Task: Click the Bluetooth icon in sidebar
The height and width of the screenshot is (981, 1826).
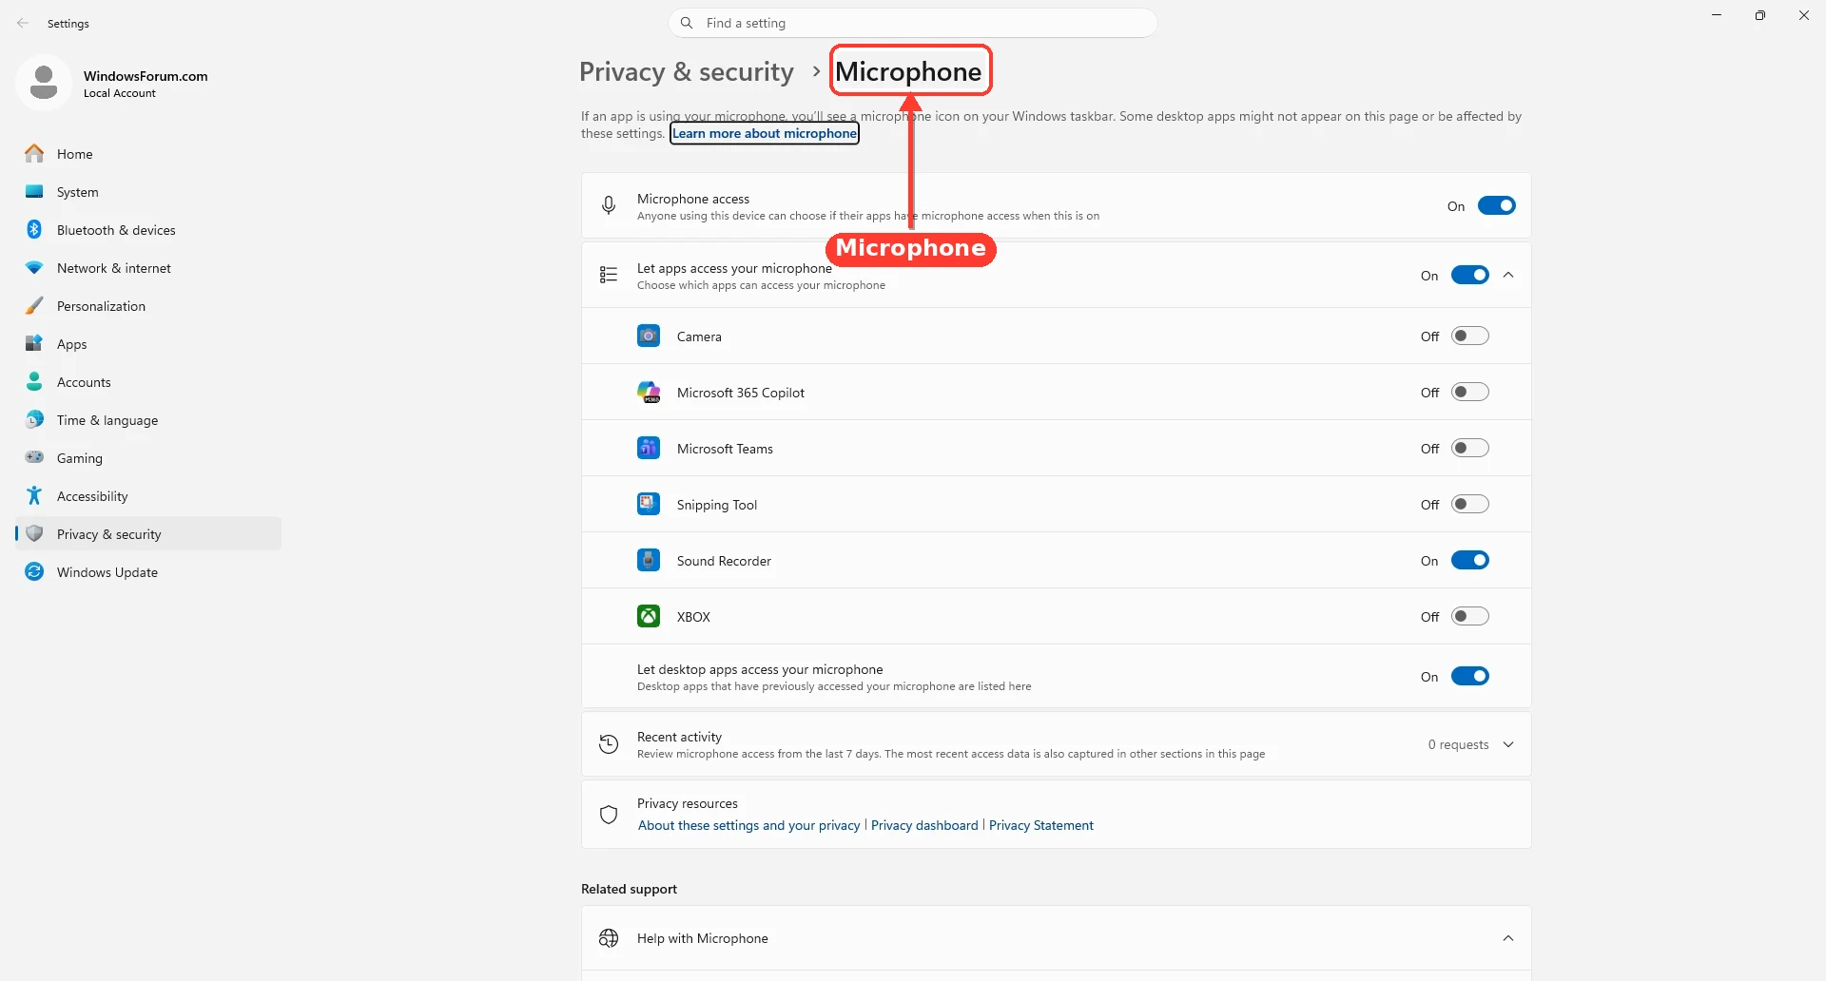Action: click(x=34, y=229)
